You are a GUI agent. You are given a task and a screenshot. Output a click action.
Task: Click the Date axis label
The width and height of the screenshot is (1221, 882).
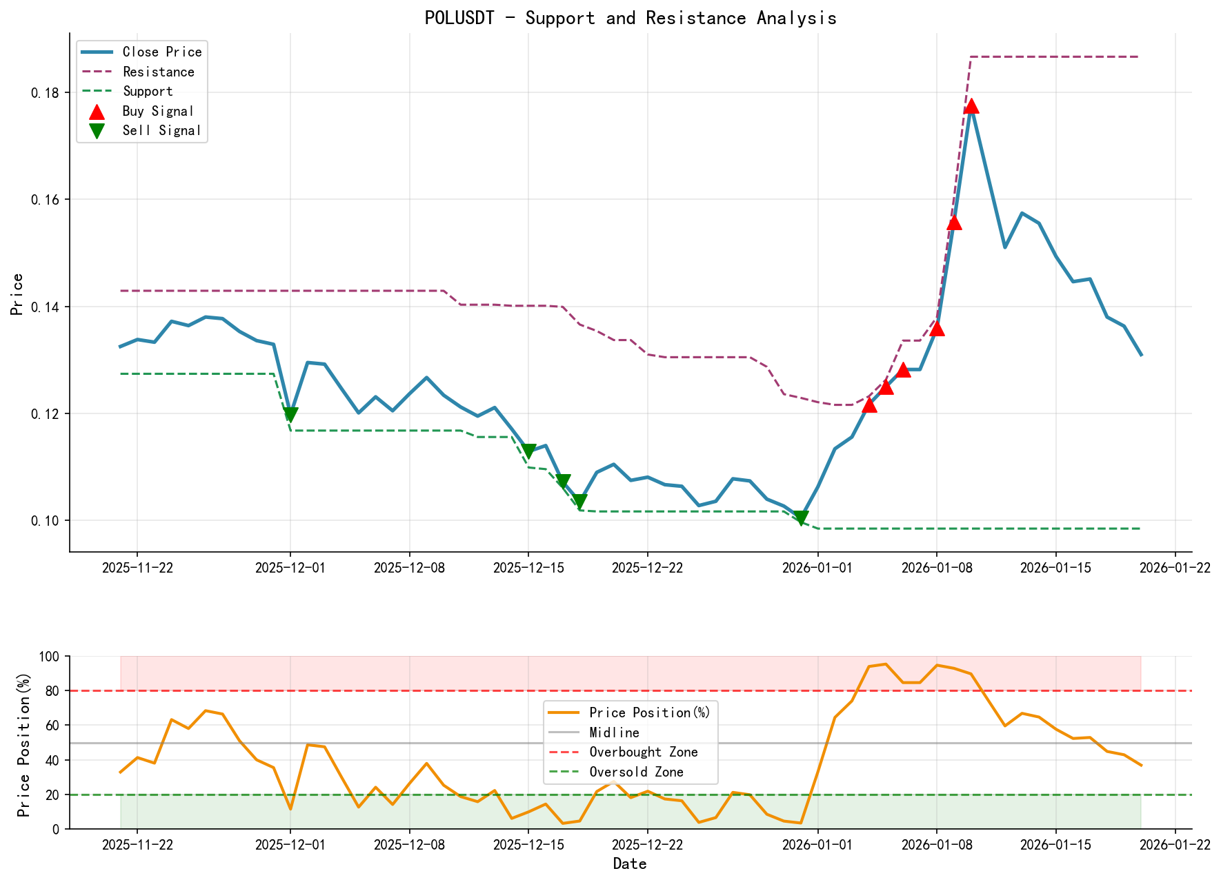(630, 863)
